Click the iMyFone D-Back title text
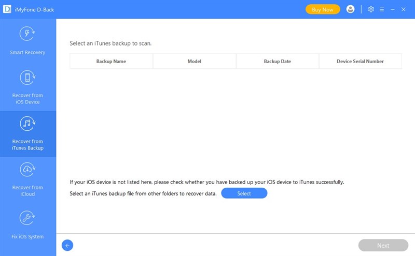Image resolution: width=415 pixels, height=256 pixels. 34,10
